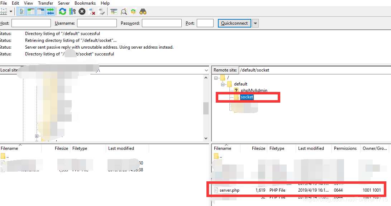Search for files with the binoculars icon

(143, 11)
